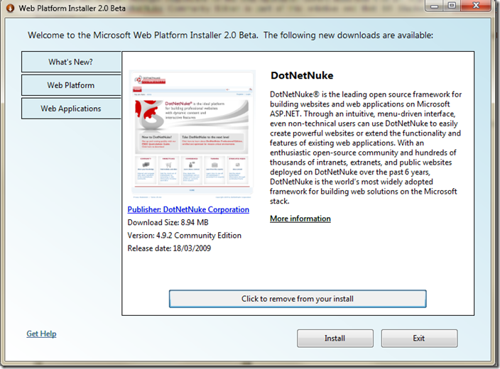This screenshot has width=500, height=369.
Task: Click Release date: 18/03/2009 text
Action: click(169, 248)
